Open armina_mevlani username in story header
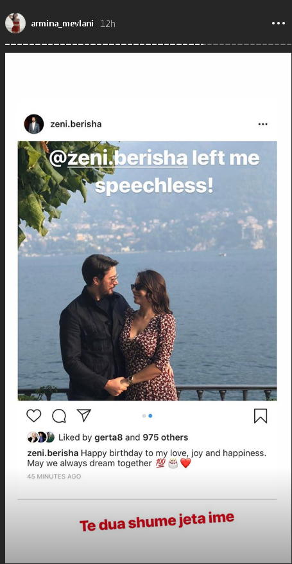Image resolution: width=292 pixels, height=564 pixels. click(x=62, y=24)
